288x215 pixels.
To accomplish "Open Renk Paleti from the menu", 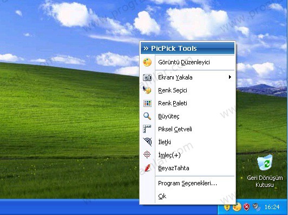I will tap(188, 103).
